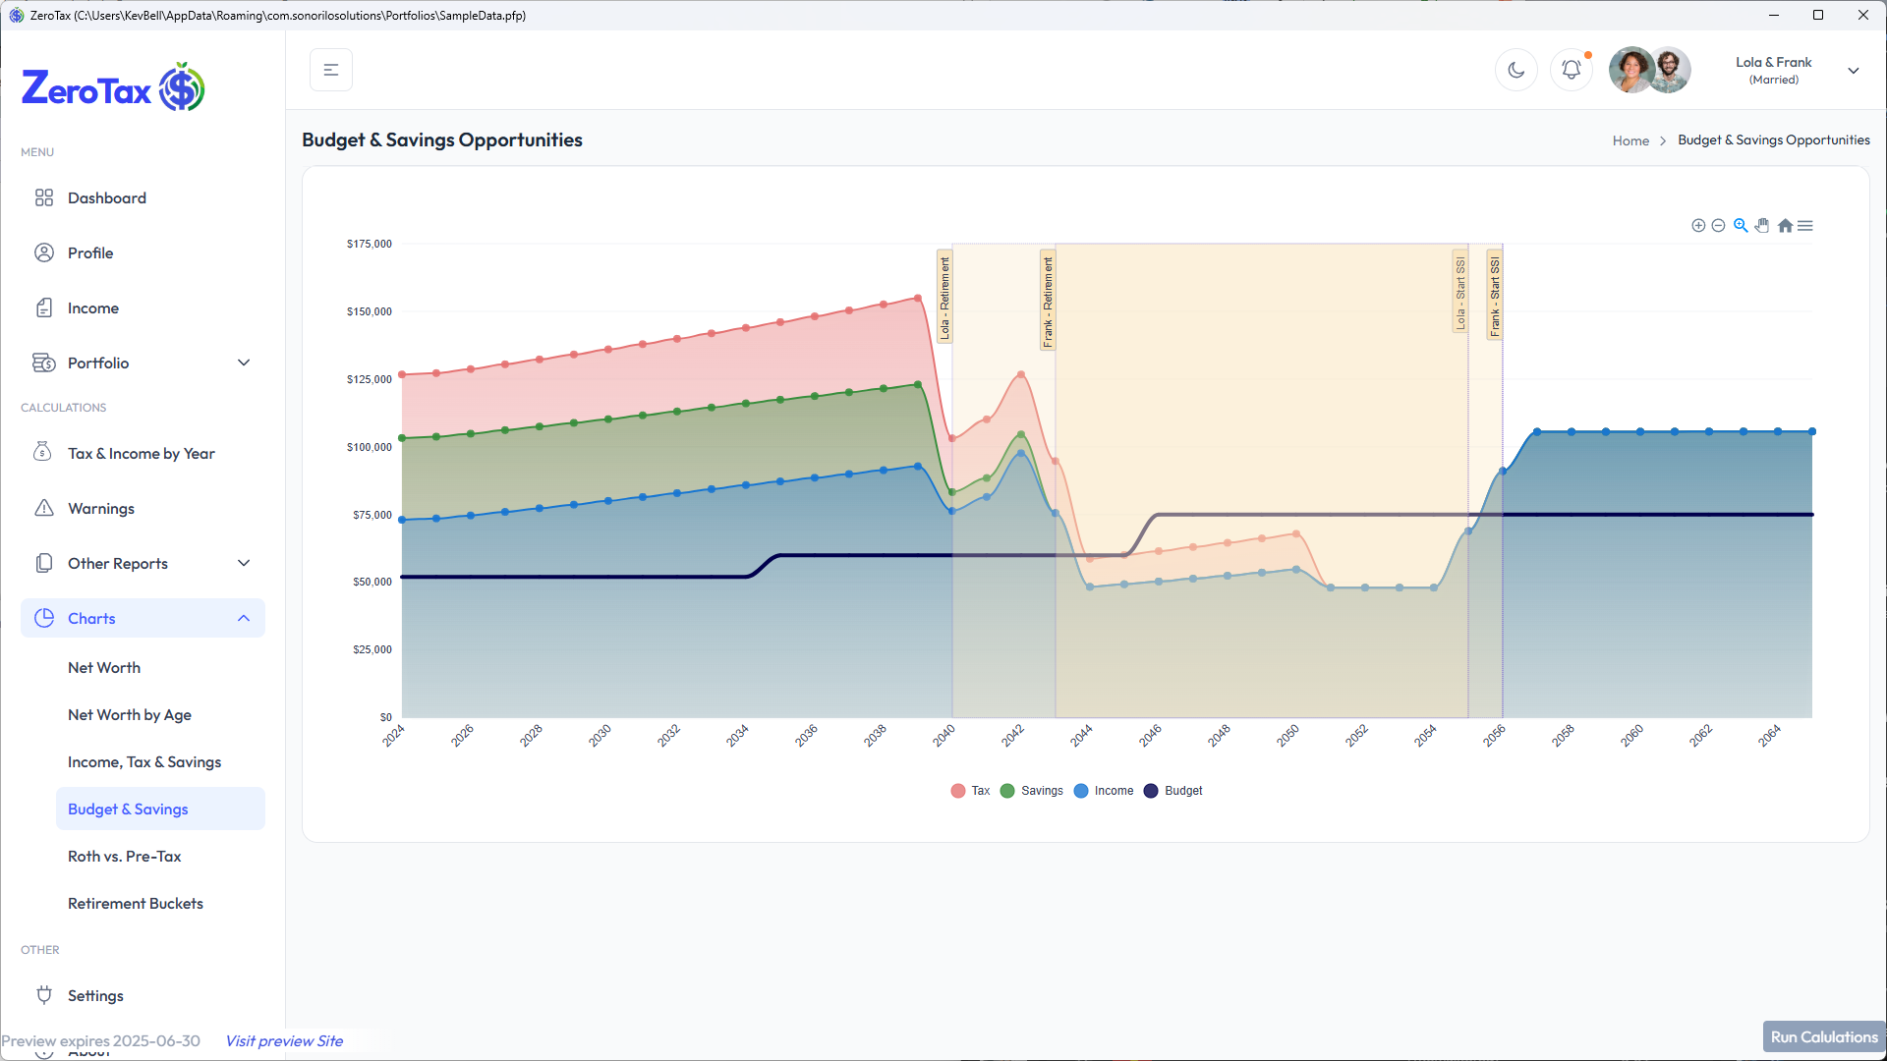Reset chart zoom with home icon

pos(1785,226)
